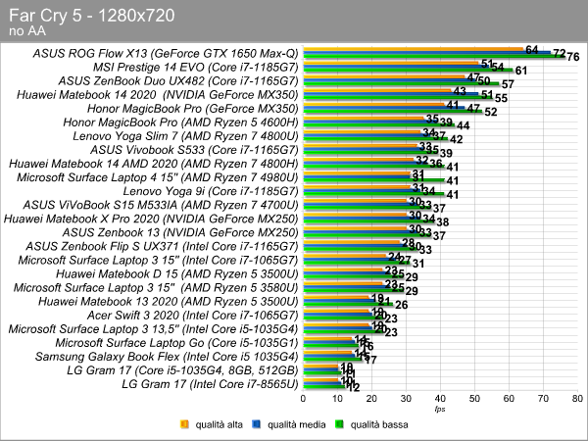588x441 pixels.
Task: Select Huawei Matebook 13 2020 label
Action: pos(169,302)
